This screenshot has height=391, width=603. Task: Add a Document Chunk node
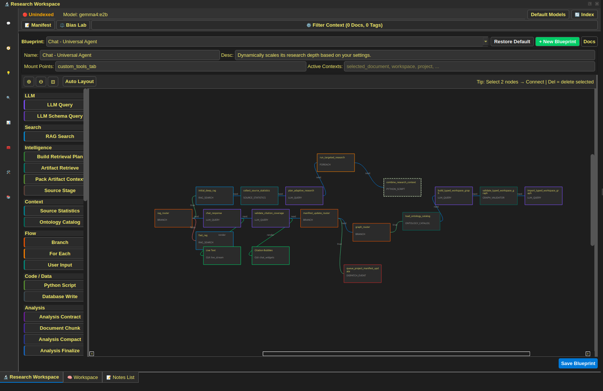[x=54, y=328]
